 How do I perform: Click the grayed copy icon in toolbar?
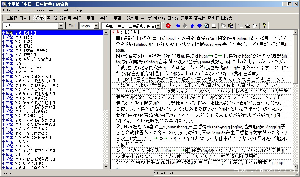click(x=223, y=26)
